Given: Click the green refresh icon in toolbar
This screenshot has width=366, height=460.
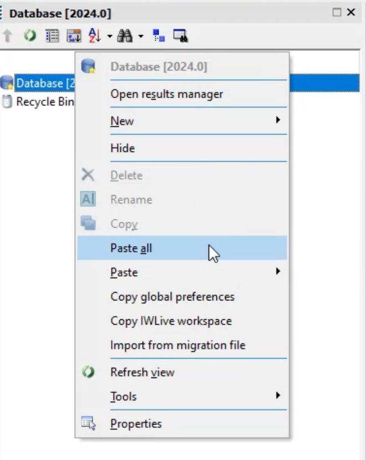Looking at the screenshot, I should 30,36.
